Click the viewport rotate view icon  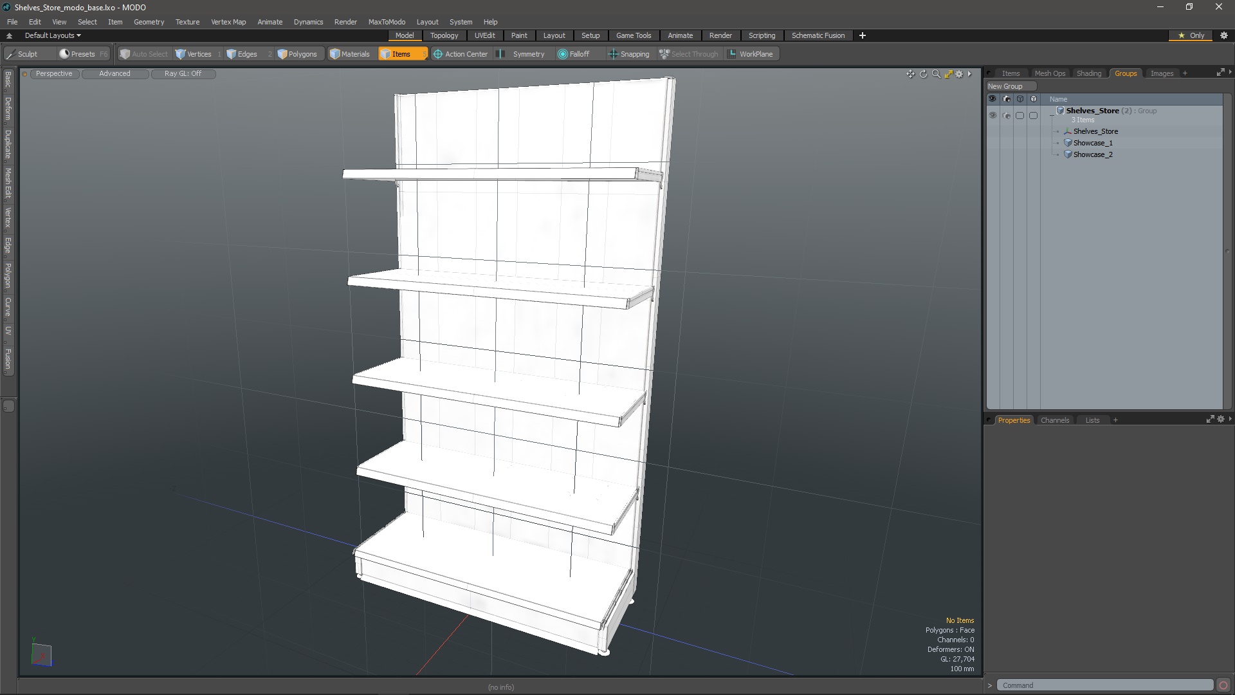(923, 74)
